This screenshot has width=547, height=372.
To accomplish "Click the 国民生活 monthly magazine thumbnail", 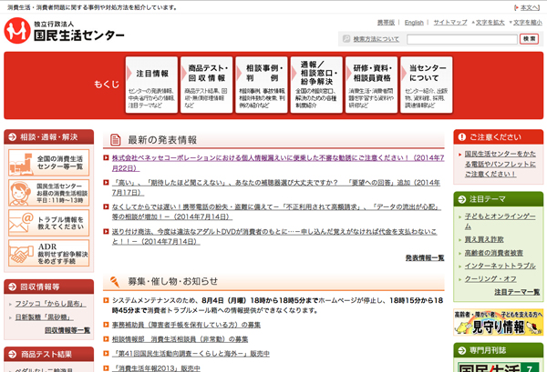I will point(499,366).
